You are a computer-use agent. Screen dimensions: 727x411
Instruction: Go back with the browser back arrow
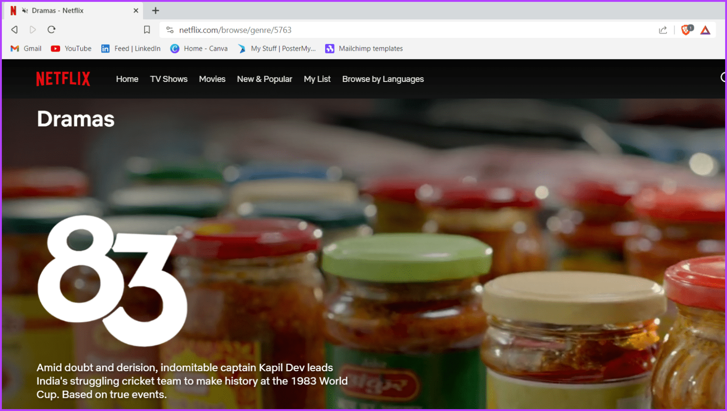[x=15, y=30]
